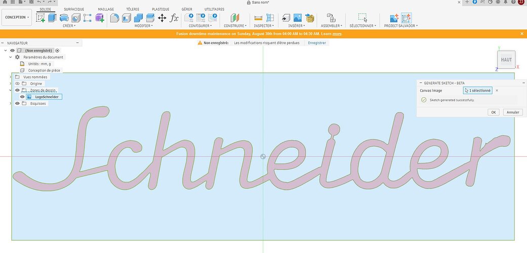Viewport: 527px width, 253px height.
Task: Expand the Vues nommées folder
Action: coord(11,77)
